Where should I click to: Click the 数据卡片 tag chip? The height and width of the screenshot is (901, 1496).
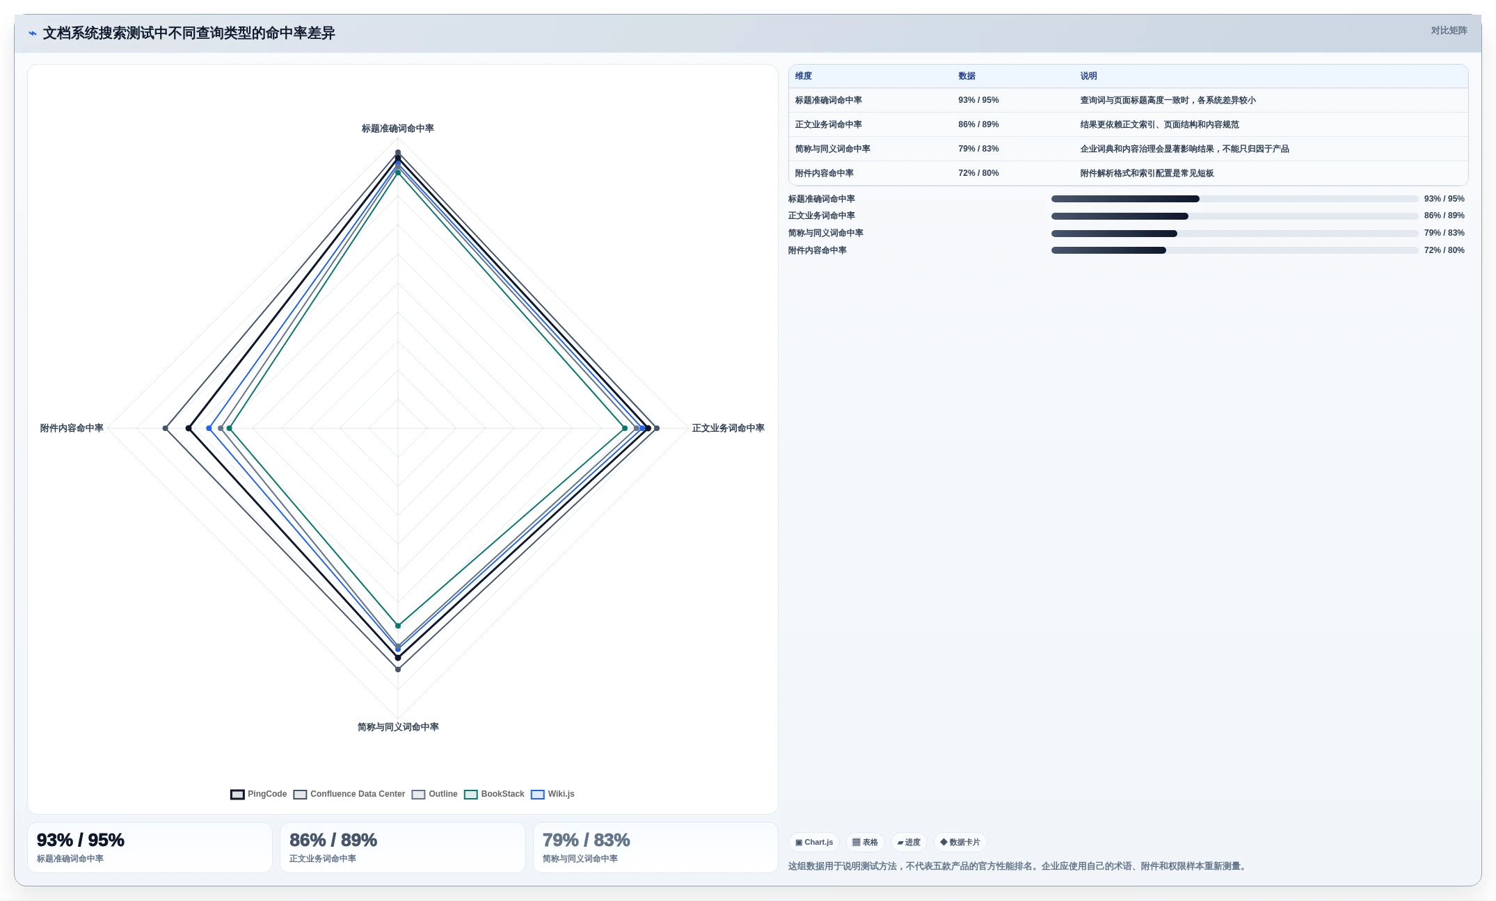point(960,842)
